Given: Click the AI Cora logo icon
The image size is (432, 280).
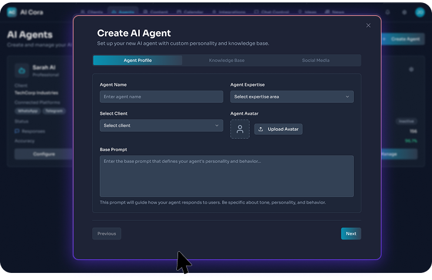Looking at the screenshot, I should click(12, 12).
